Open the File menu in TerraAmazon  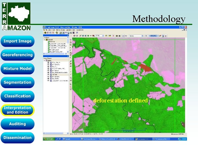[46, 30]
